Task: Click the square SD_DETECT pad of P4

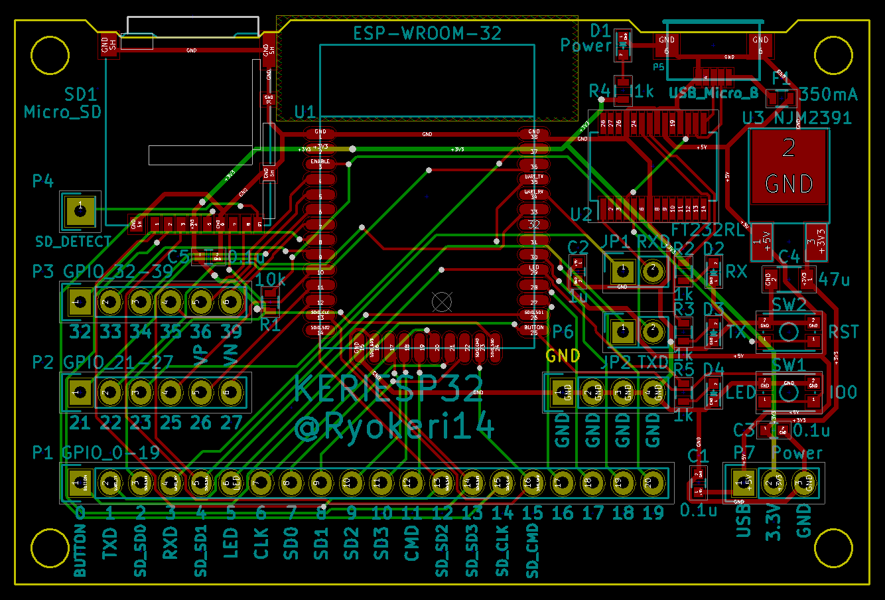Action: (x=80, y=212)
